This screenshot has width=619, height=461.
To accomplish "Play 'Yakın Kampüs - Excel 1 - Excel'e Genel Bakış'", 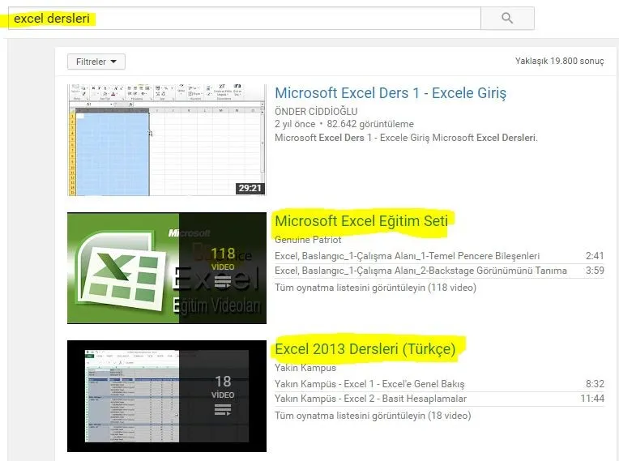I will click(x=369, y=384).
